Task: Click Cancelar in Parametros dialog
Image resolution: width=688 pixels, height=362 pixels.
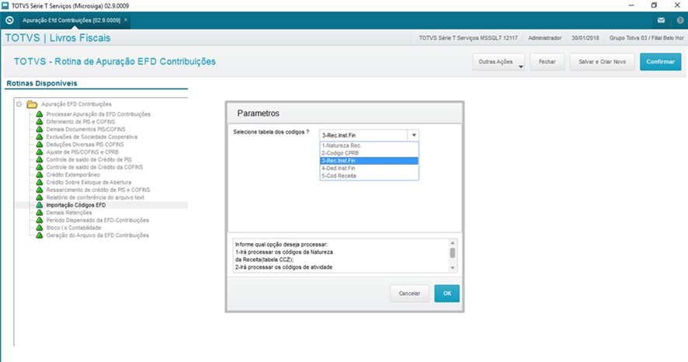Action: (x=409, y=294)
